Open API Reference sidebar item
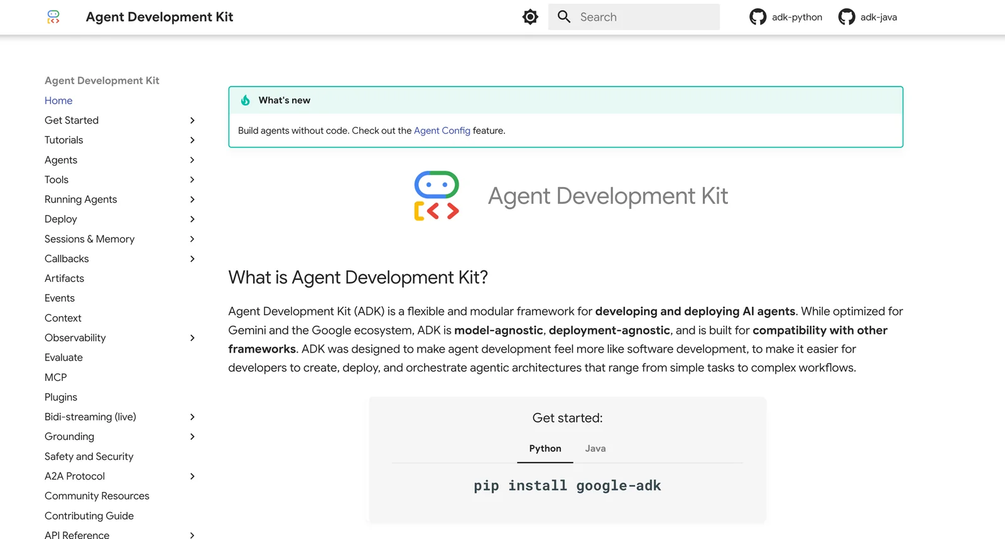Image resolution: width=1005 pixels, height=539 pixels. [77, 535]
